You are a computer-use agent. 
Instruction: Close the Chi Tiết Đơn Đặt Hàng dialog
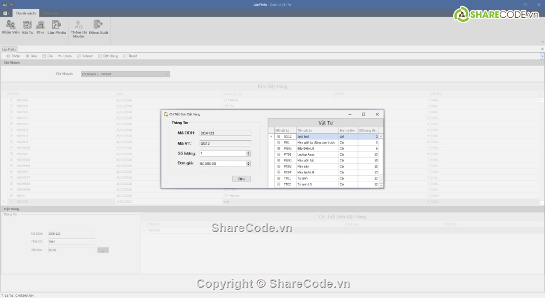tap(377, 114)
